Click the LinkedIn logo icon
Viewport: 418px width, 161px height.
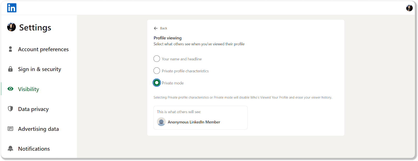[x=12, y=8]
